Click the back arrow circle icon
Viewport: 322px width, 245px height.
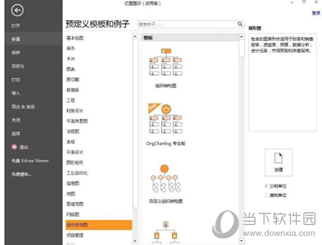click(x=17, y=10)
